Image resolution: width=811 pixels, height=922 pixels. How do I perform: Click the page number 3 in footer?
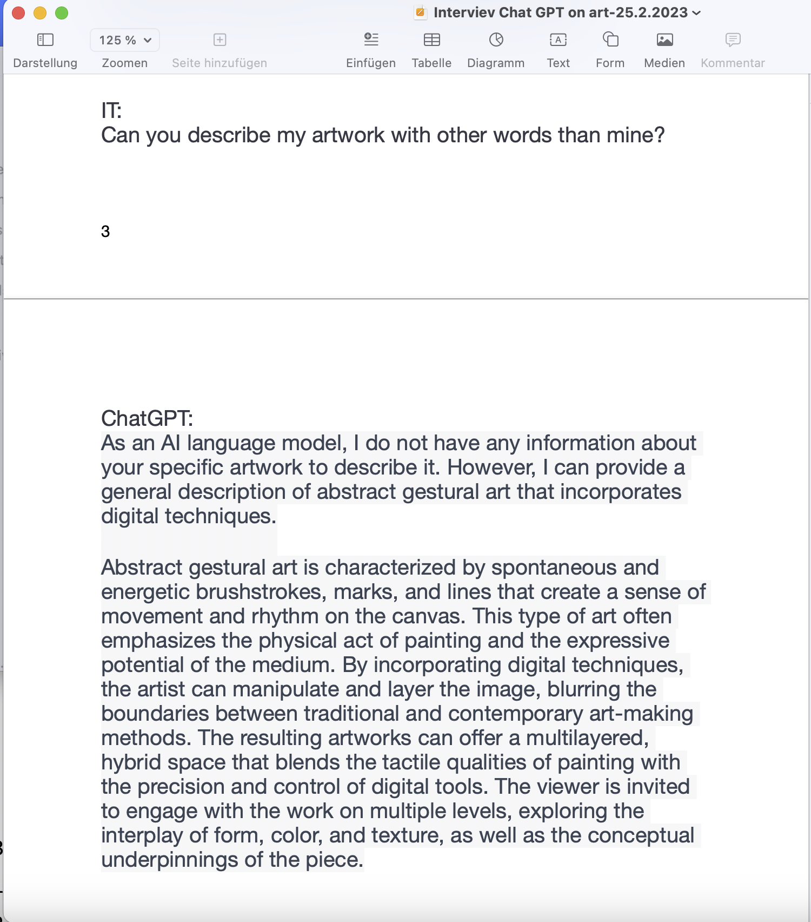tap(105, 232)
